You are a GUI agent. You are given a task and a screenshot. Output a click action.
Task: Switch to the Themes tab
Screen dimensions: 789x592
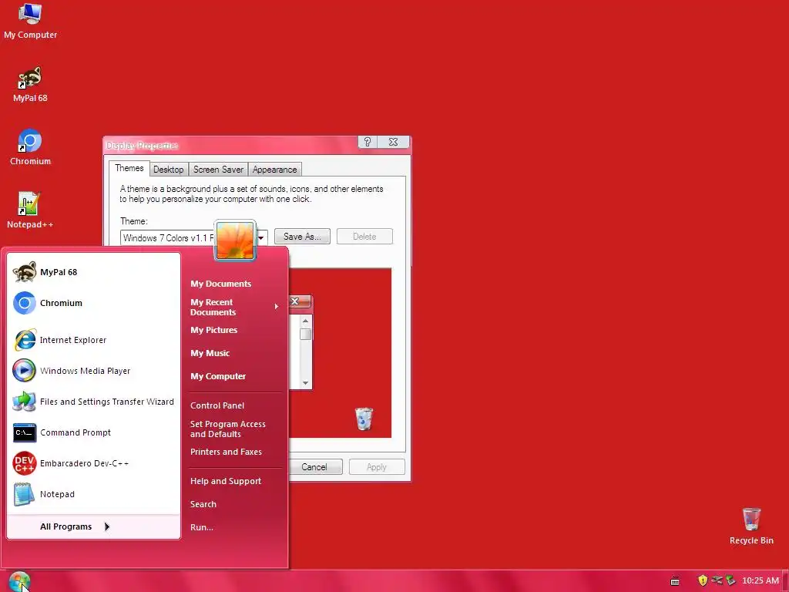(x=129, y=168)
